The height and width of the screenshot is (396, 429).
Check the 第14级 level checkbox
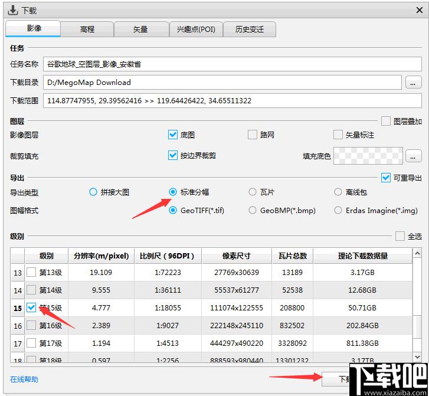[x=31, y=290]
